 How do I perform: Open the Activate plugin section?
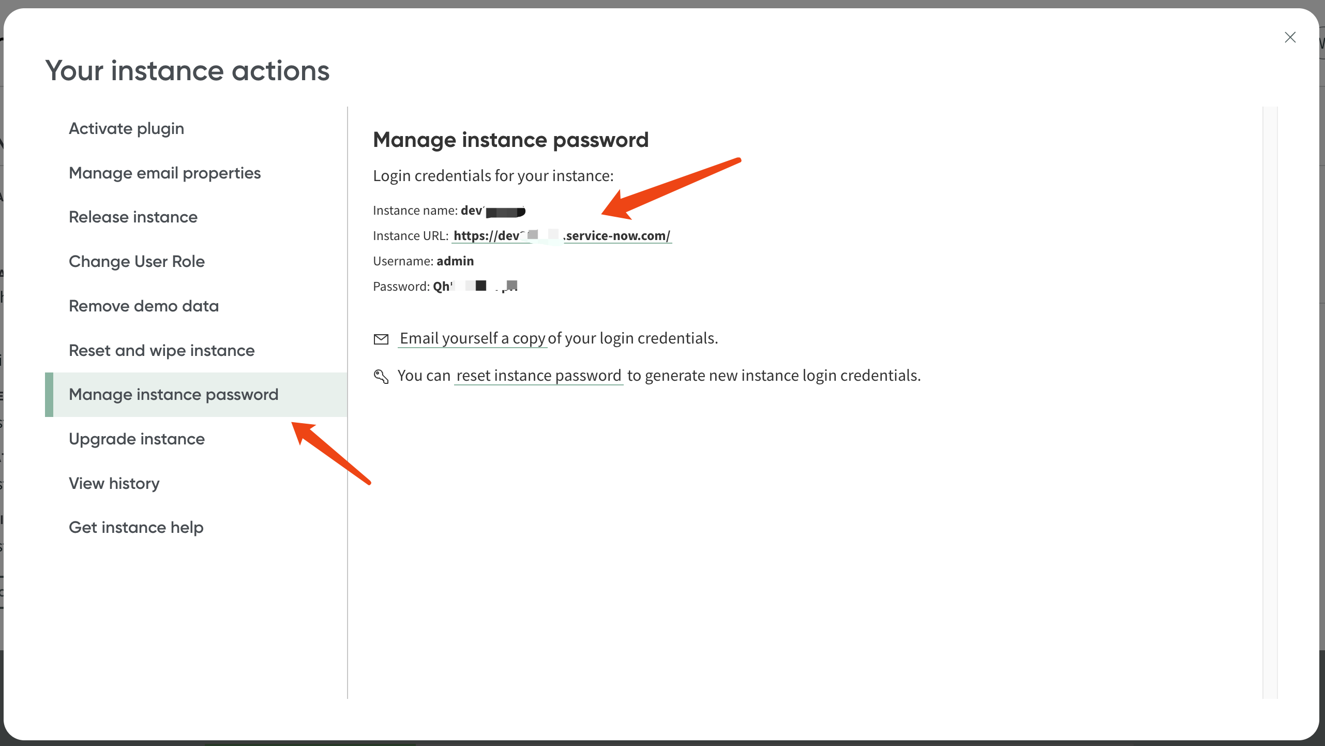click(x=126, y=128)
